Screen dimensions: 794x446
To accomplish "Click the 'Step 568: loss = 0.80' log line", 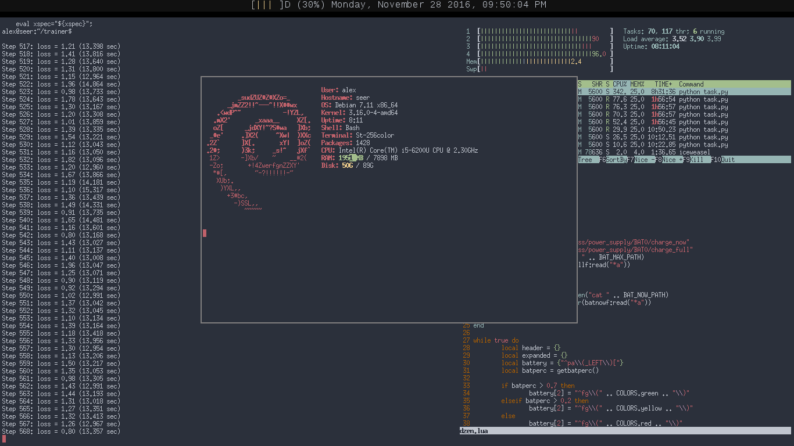I will [x=61, y=431].
